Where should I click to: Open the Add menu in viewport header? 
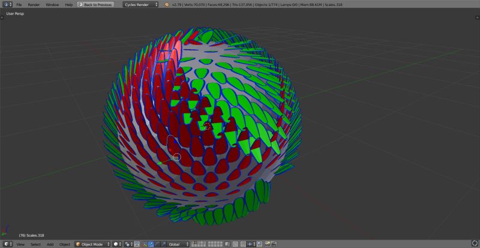(50, 244)
